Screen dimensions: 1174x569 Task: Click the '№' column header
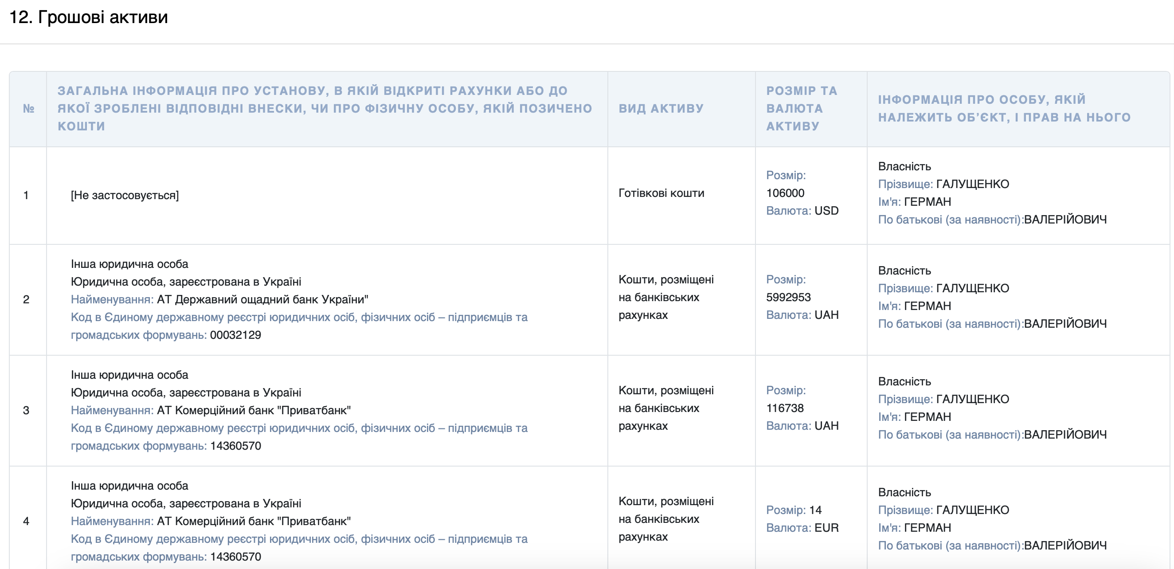tap(28, 109)
